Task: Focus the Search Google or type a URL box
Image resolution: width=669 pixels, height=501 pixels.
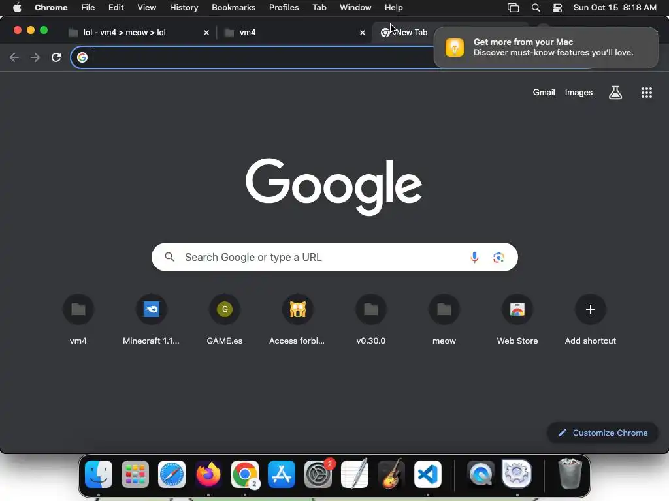Action: [x=334, y=257]
